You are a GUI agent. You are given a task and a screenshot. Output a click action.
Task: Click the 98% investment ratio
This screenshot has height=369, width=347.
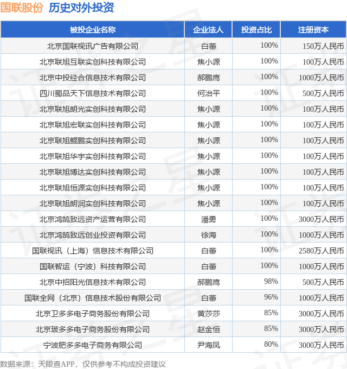click(271, 281)
